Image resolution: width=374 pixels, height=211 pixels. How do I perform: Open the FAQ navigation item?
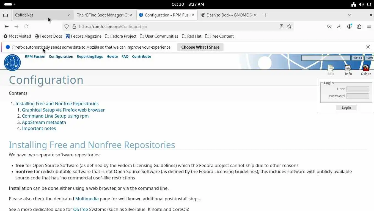coord(125,56)
